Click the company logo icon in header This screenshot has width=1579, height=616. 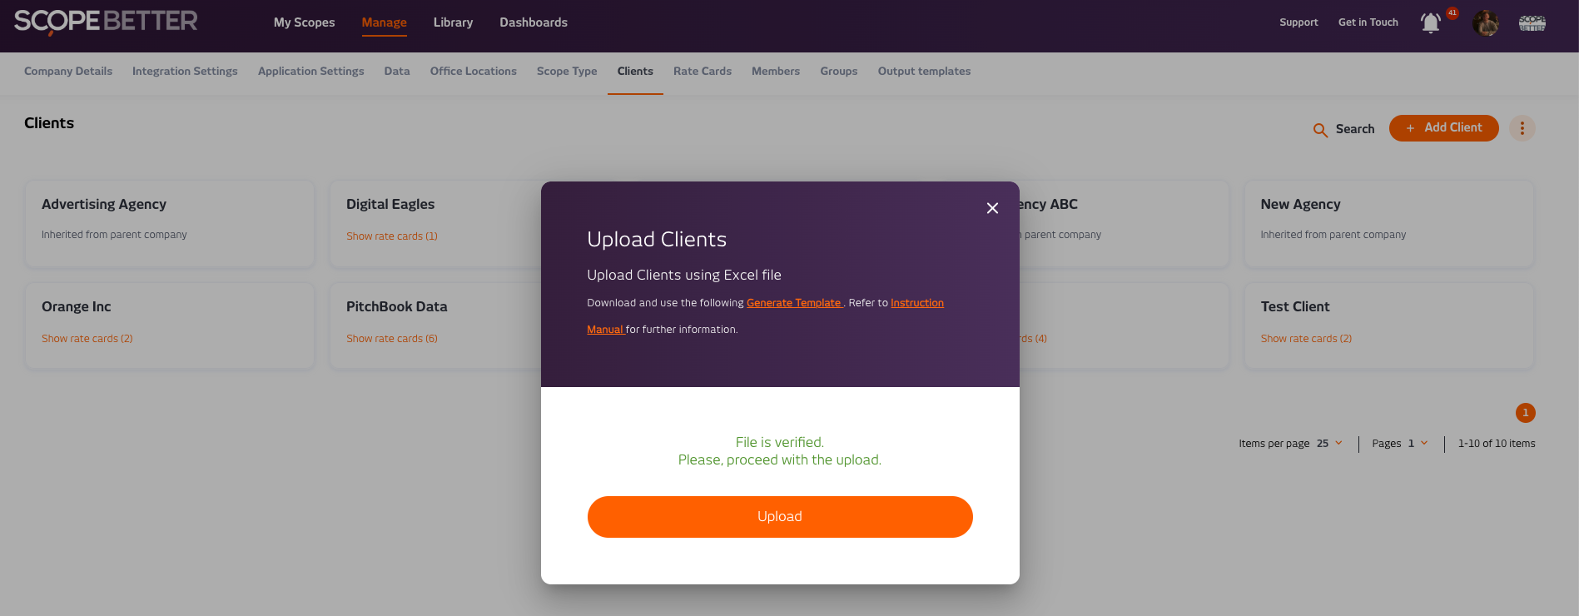(x=1532, y=23)
